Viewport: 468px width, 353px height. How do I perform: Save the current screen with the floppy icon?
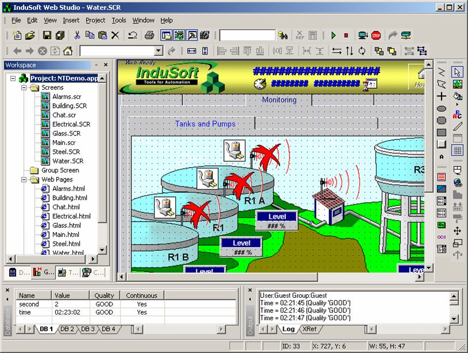click(x=47, y=35)
